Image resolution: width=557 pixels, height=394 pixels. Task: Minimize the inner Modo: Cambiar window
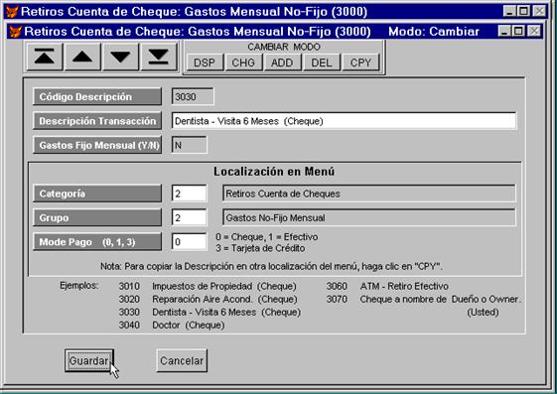coord(504,31)
